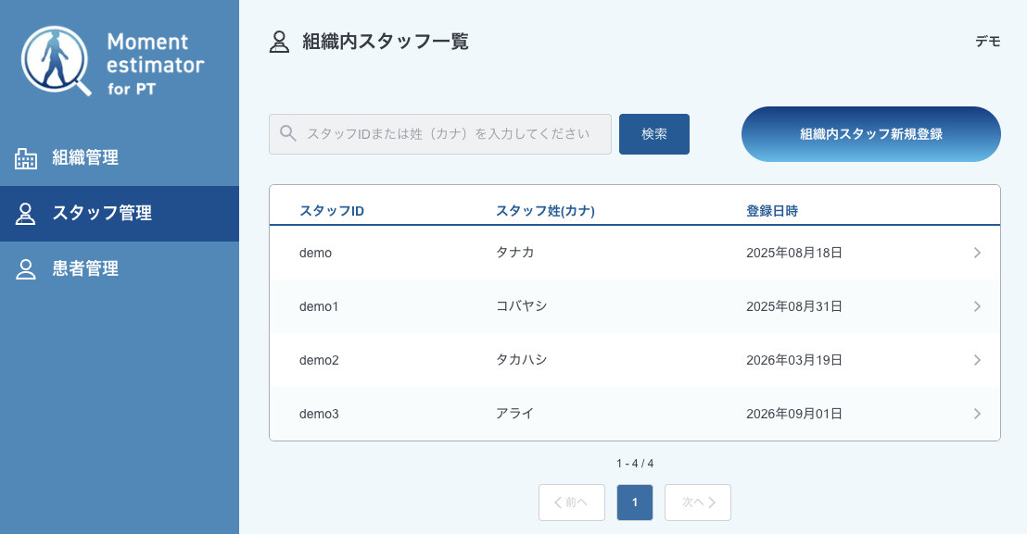Click the スタッフID column header
The width and height of the screenshot is (1027, 534).
pyautogui.click(x=332, y=211)
